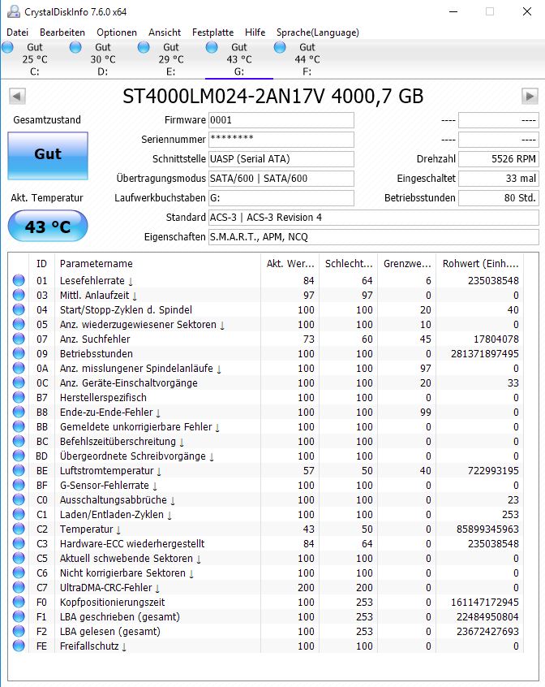Click the Standard field ACS-3 Revision 4
The height and width of the screenshot is (687, 545).
[374, 218]
